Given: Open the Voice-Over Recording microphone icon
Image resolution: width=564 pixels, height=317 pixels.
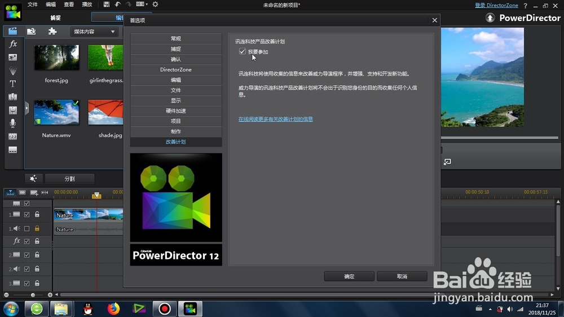Looking at the screenshot, I should tap(12, 124).
